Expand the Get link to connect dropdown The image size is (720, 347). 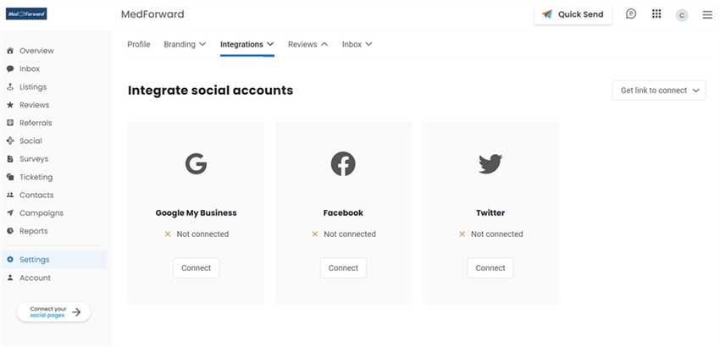(659, 91)
